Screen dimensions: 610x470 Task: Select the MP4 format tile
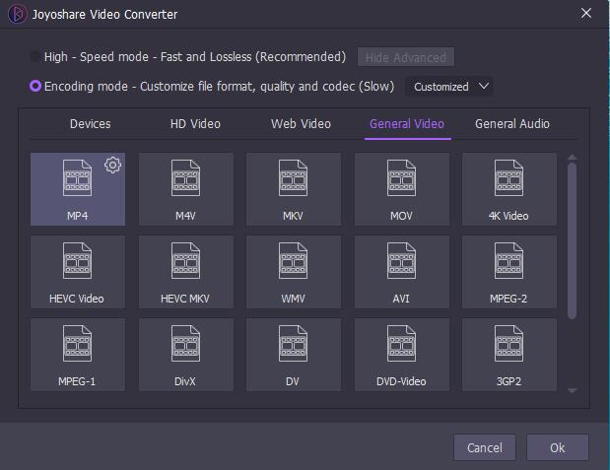78,189
